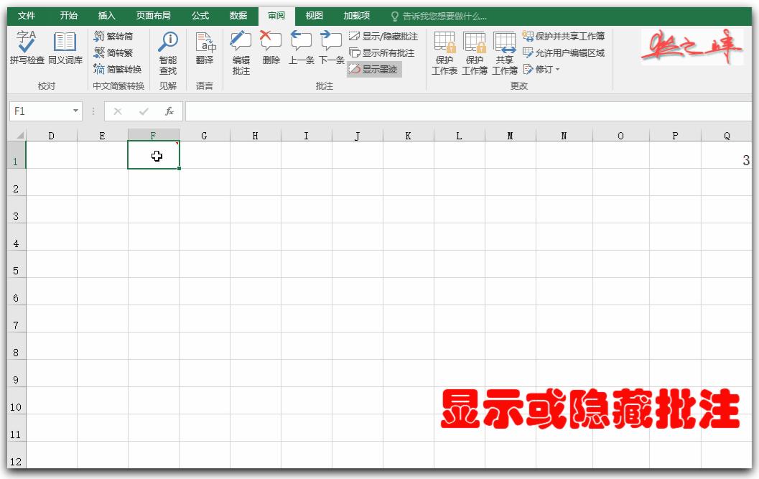Open the 公式 ribbon tab
Viewport: 759px width, 479px height.
[199, 15]
